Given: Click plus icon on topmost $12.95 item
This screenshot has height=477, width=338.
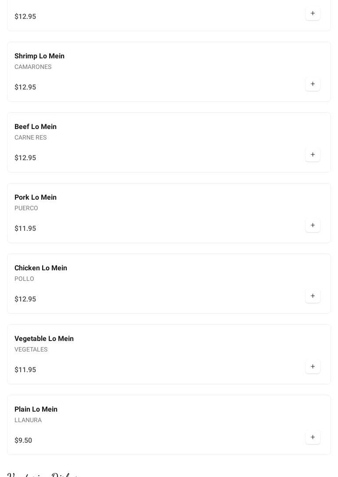Looking at the screenshot, I should pyautogui.click(x=313, y=14).
